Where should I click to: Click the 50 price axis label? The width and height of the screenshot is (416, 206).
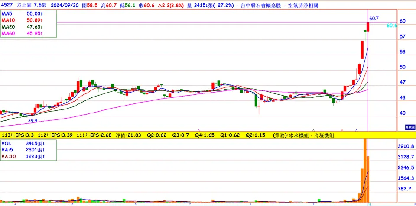point(403,67)
